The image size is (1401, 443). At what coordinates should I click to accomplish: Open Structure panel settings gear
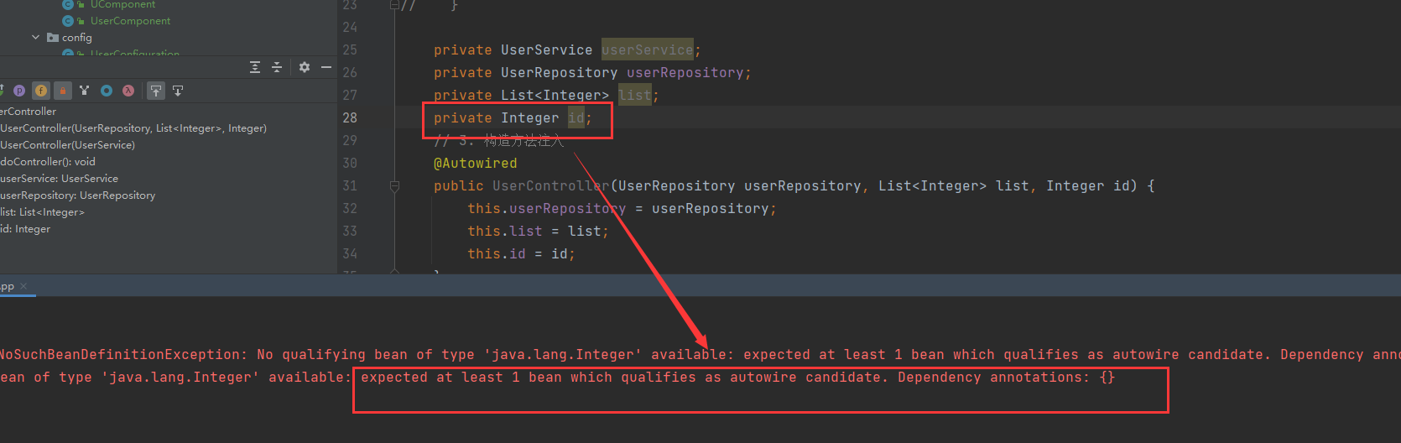point(305,67)
